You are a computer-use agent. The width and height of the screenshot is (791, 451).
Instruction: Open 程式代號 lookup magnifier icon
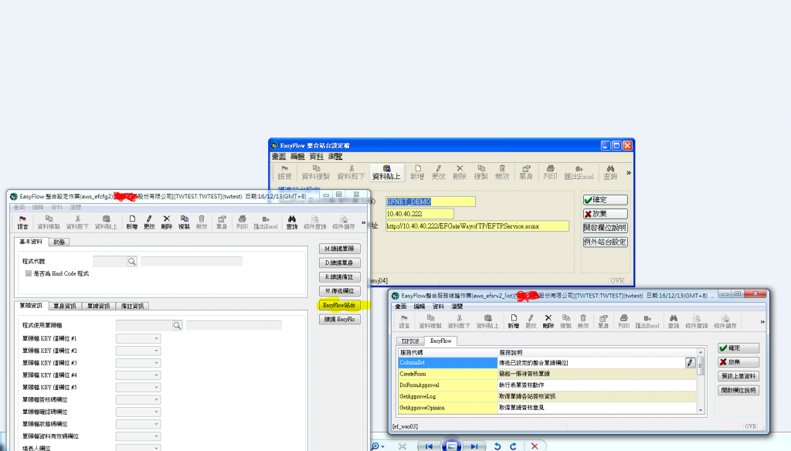click(131, 261)
